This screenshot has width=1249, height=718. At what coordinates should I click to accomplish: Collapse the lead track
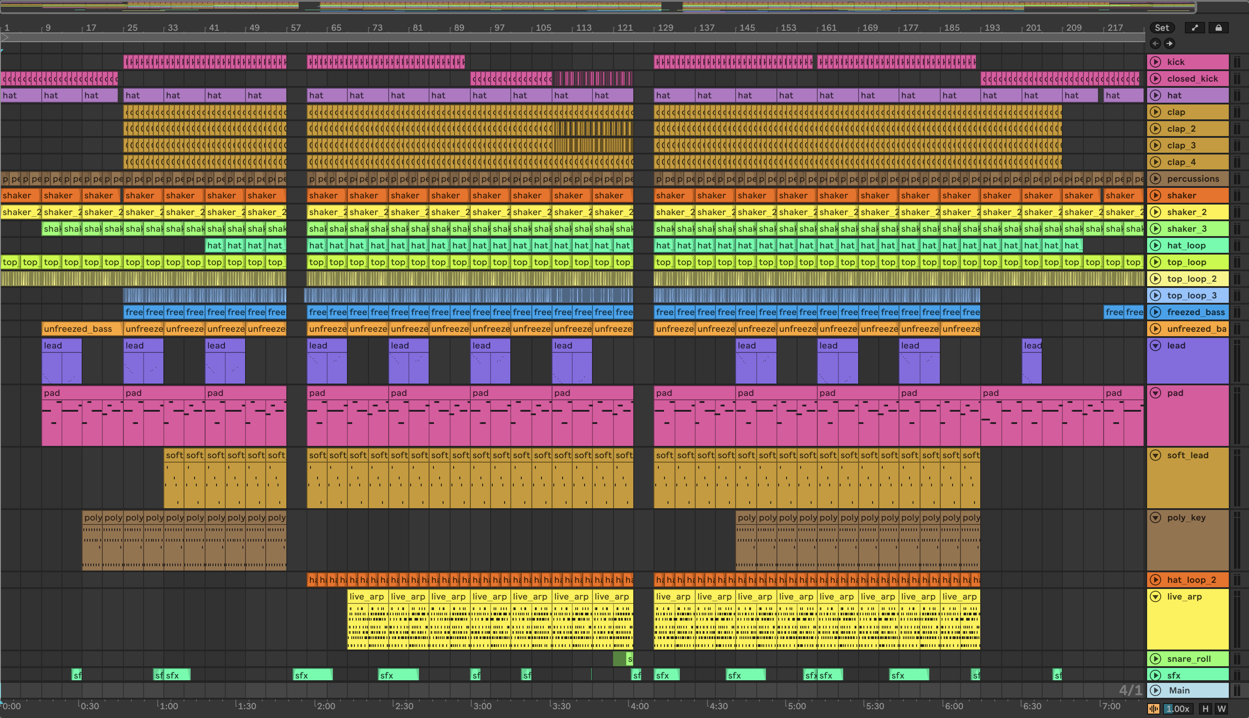pos(1156,346)
